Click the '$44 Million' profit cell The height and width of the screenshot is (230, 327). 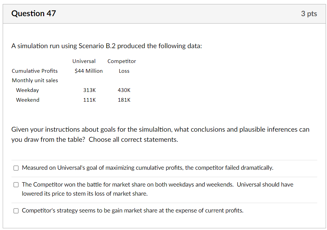[89, 71]
